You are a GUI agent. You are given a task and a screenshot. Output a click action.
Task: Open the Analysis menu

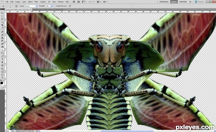pos(43,2)
